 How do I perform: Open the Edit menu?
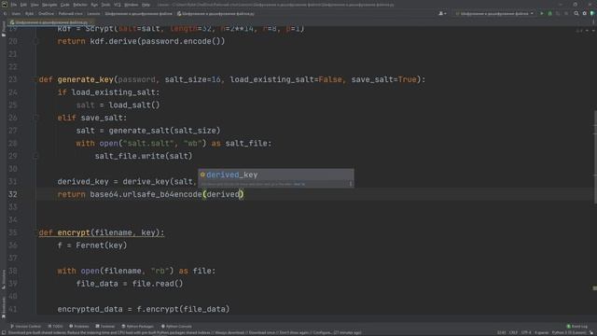point(23,5)
